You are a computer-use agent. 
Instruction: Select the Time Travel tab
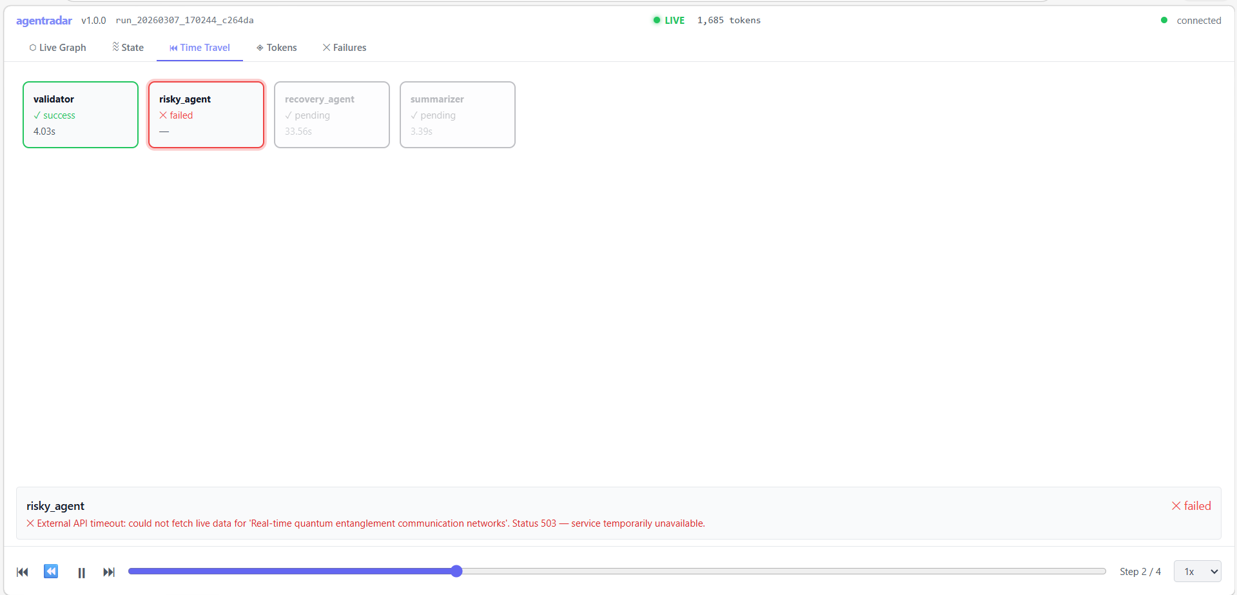[200, 48]
